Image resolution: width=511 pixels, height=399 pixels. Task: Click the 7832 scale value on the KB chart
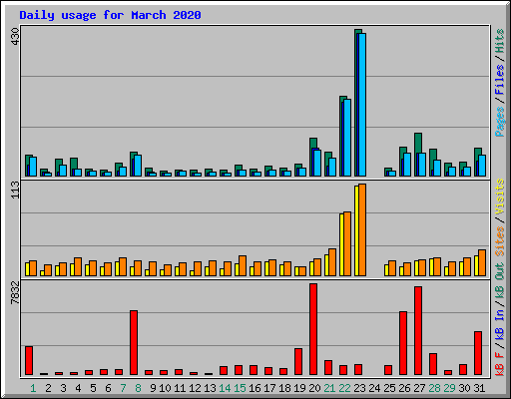(x=15, y=292)
